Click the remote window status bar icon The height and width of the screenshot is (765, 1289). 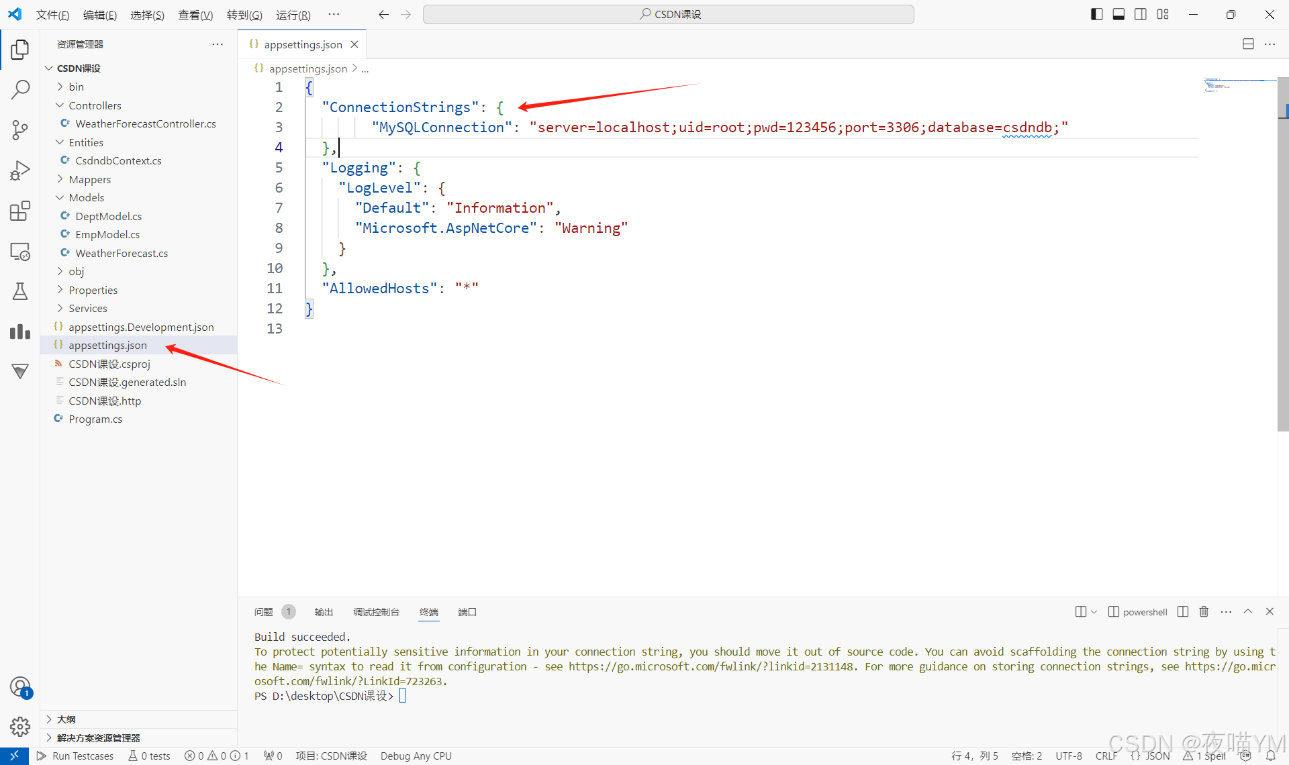14,756
